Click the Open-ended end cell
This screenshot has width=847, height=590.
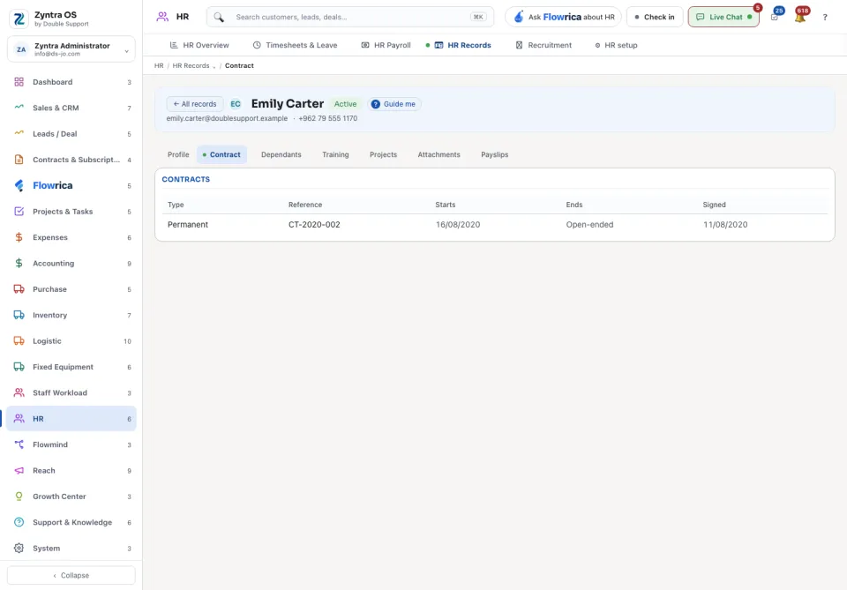(589, 225)
